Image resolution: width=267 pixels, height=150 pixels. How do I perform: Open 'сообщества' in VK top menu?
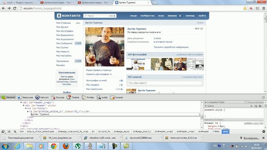147,16
